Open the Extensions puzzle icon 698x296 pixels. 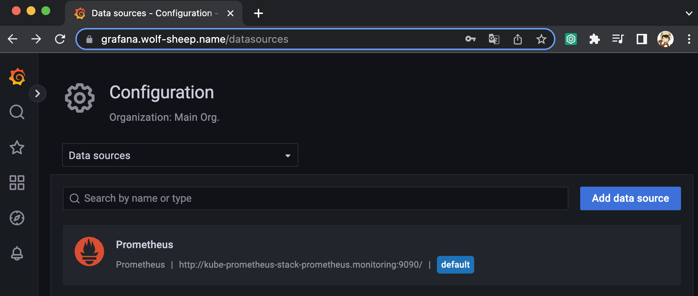pos(595,39)
